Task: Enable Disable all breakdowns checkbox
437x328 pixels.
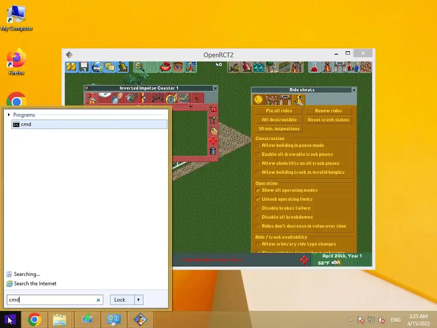Action: (x=258, y=217)
